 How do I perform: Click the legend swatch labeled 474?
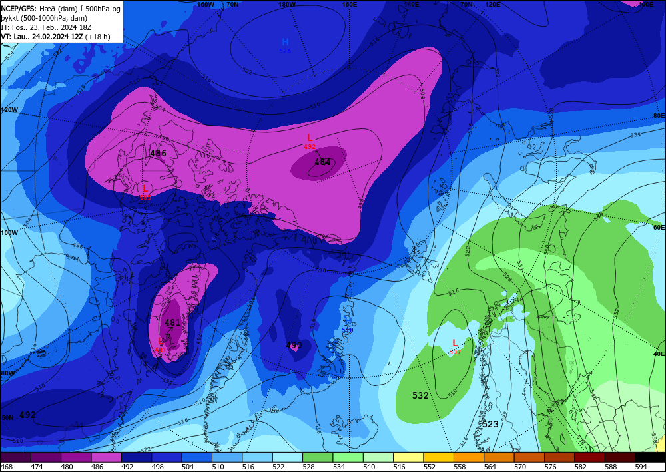pos(46,457)
